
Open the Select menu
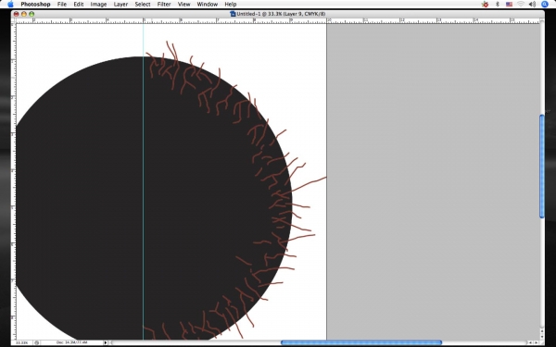(143, 5)
